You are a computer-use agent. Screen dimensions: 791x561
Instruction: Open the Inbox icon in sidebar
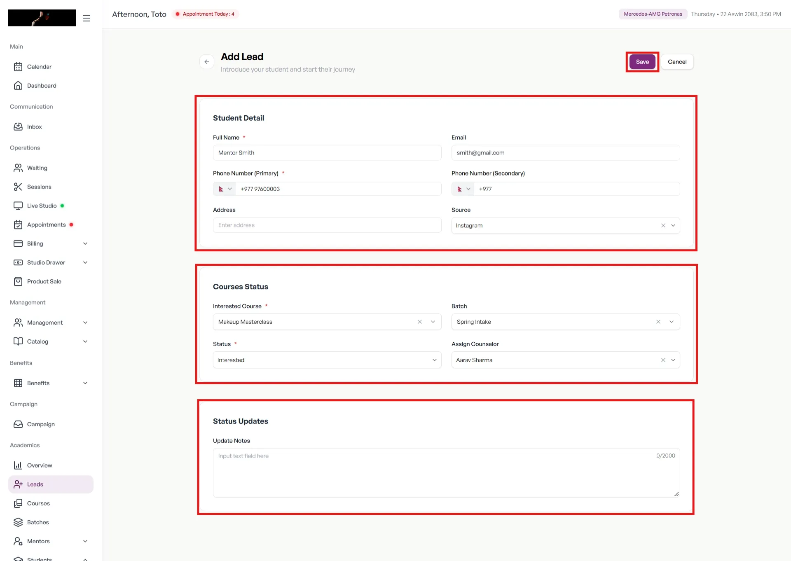(18, 127)
